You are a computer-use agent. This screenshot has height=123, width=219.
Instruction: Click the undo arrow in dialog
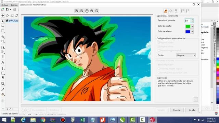click(x=23, y=110)
